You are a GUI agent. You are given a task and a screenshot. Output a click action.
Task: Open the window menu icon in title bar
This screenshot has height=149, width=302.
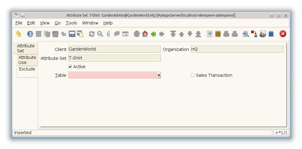(x=16, y=15)
